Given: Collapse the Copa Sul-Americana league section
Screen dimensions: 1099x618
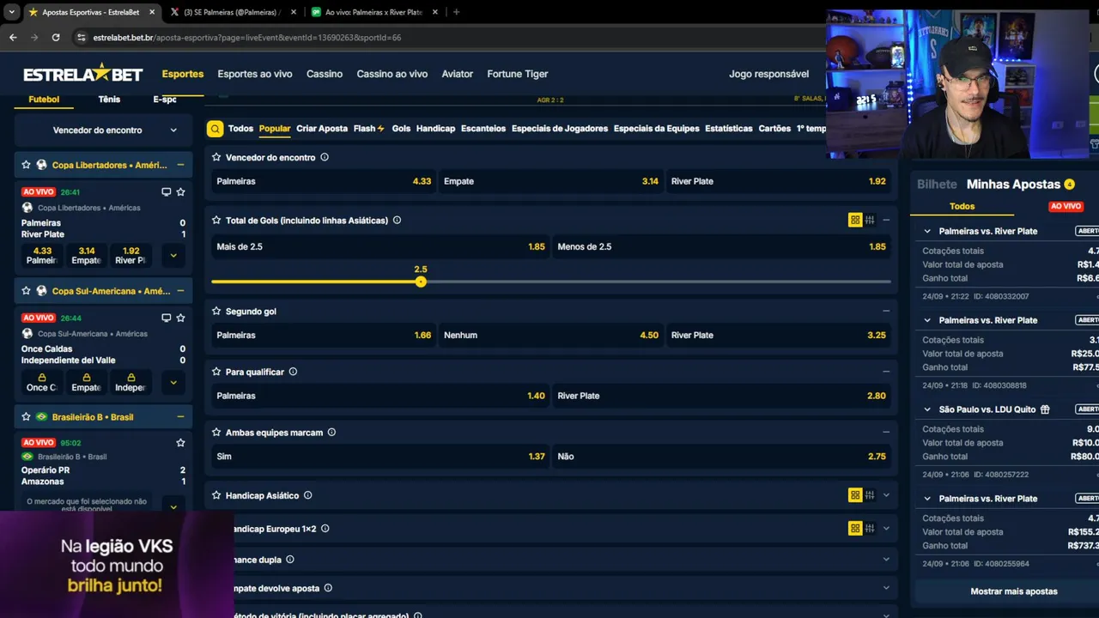Looking at the screenshot, I should 180,291.
